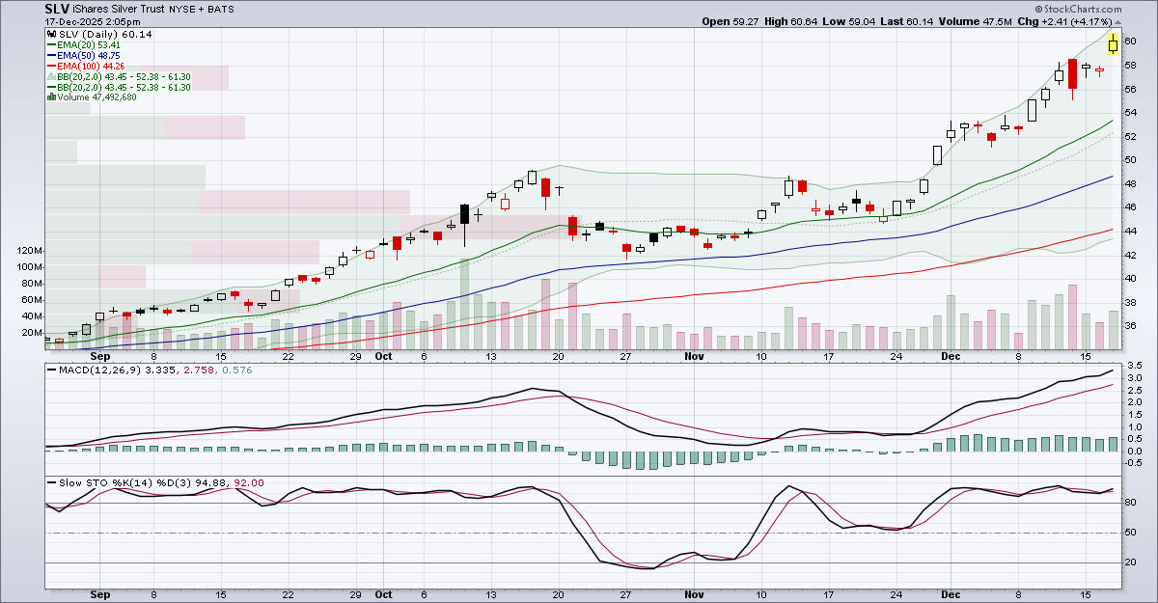The height and width of the screenshot is (603, 1158).
Task: Click the 20 level on the Slow STO axis
Action: pyautogui.click(x=1129, y=562)
